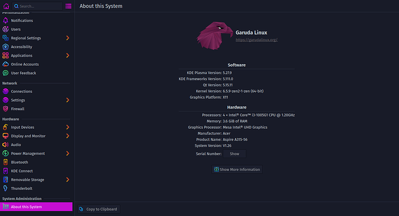Expand the Regional Settings arrow

68,38
